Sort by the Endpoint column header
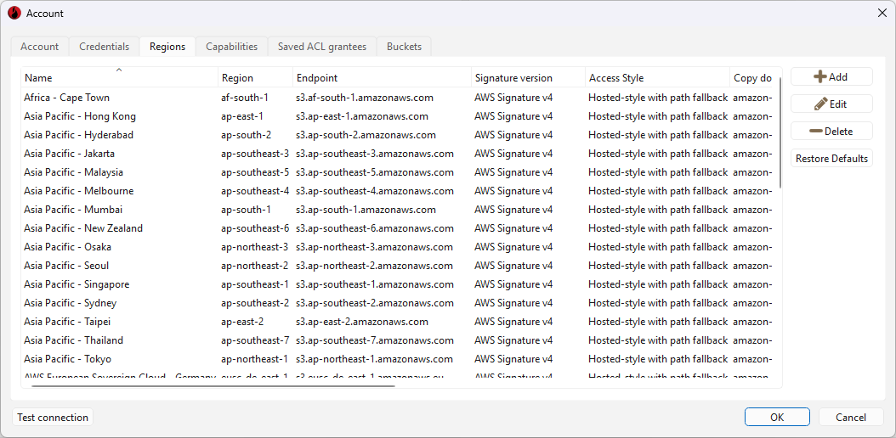Viewport: 896px width, 438px height. tap(382, 78)
